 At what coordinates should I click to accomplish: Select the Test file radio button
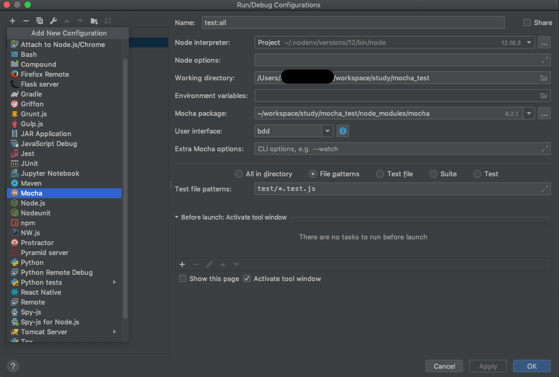pos(380,174)
